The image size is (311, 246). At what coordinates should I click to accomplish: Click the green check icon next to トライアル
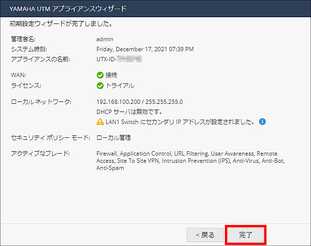[100, 86]
